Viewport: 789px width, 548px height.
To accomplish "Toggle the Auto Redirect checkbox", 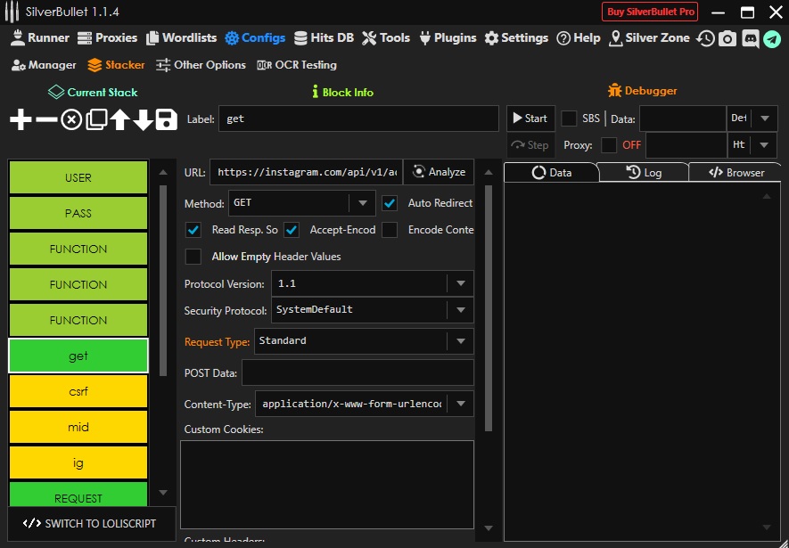I will click(390, 203).
